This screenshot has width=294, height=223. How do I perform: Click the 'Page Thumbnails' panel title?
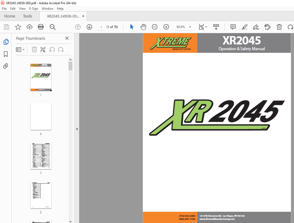pos(31,38)
